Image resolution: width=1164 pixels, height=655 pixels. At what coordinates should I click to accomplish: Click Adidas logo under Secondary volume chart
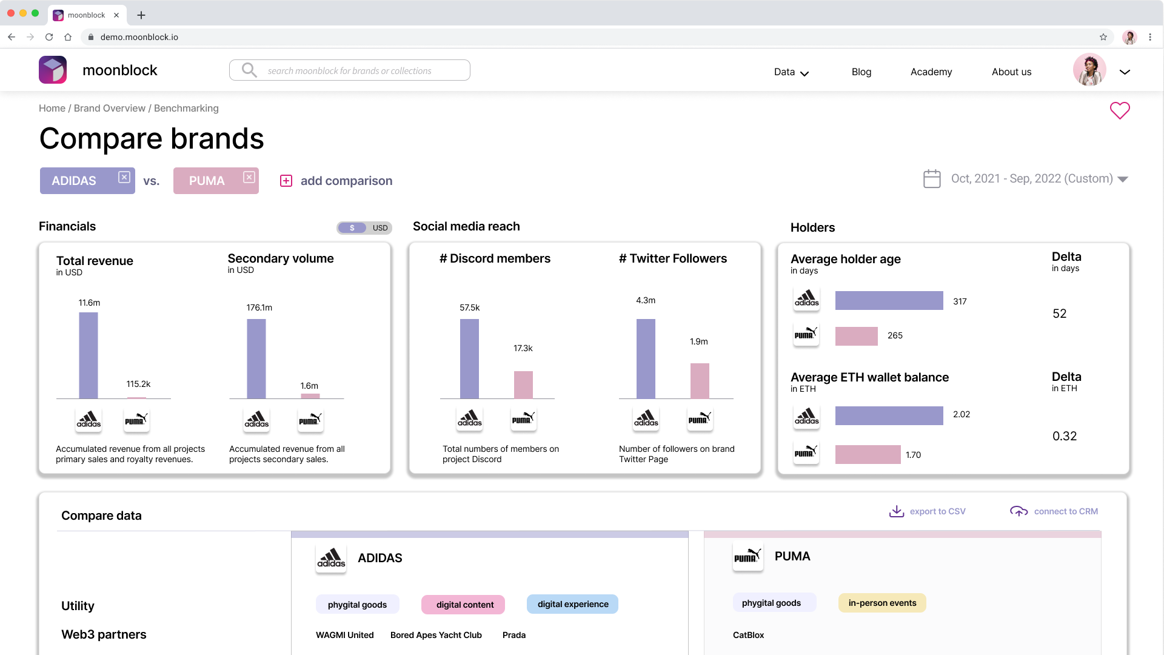coord(256,420)
